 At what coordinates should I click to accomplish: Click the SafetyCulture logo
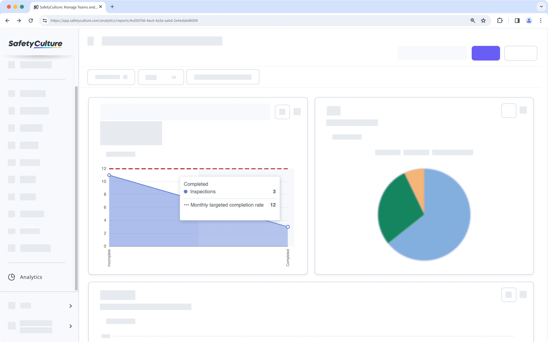[x=35, y=44]
